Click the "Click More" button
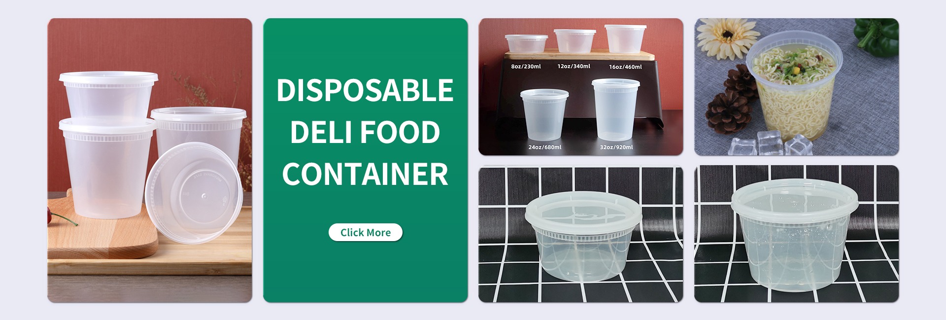Screen dimensions: 946x320 tap(365, 232)
